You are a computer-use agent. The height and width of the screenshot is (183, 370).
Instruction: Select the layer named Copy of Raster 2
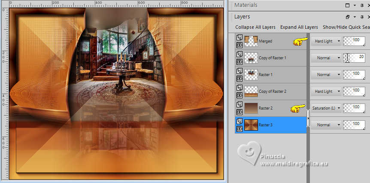click(x=272, y=91)
